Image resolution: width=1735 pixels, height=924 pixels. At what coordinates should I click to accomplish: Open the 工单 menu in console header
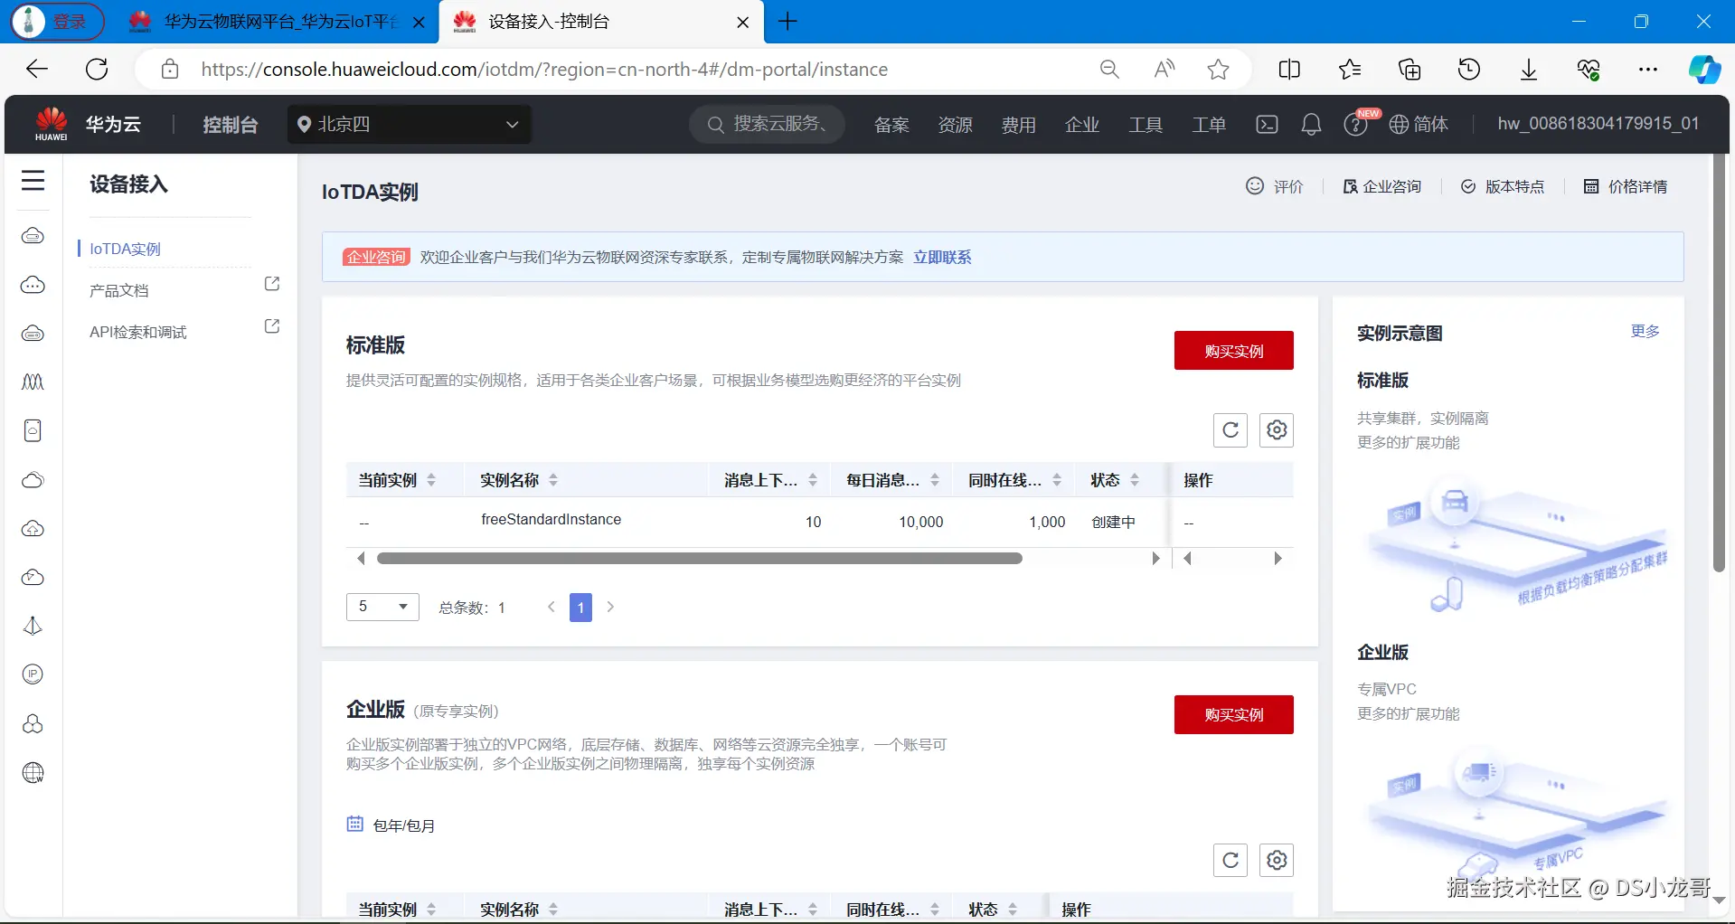pos(1208,125)
